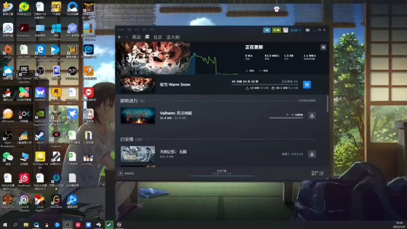Open the Windows Start menu

tap(5, 225)
